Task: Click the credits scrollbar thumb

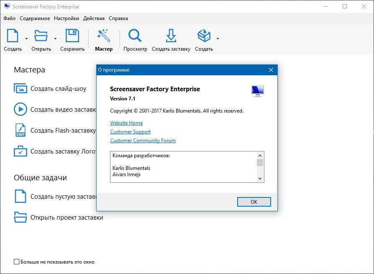Action: pyautogui.click(x=260, y=163)
